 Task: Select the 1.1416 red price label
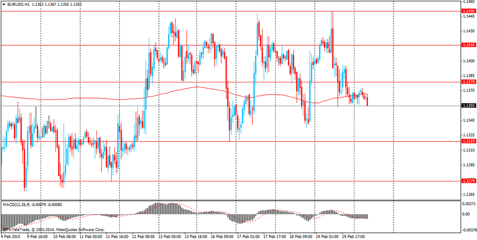[468, 45]
